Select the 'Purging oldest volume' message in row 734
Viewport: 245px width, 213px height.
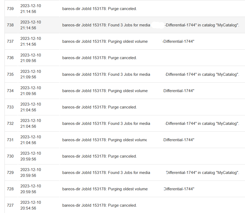point(105,91)
